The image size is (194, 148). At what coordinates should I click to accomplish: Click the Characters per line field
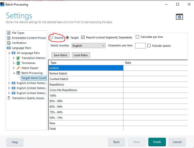[140, 46]
